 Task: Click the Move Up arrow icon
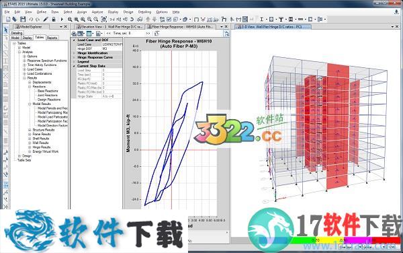click(148, 20)
